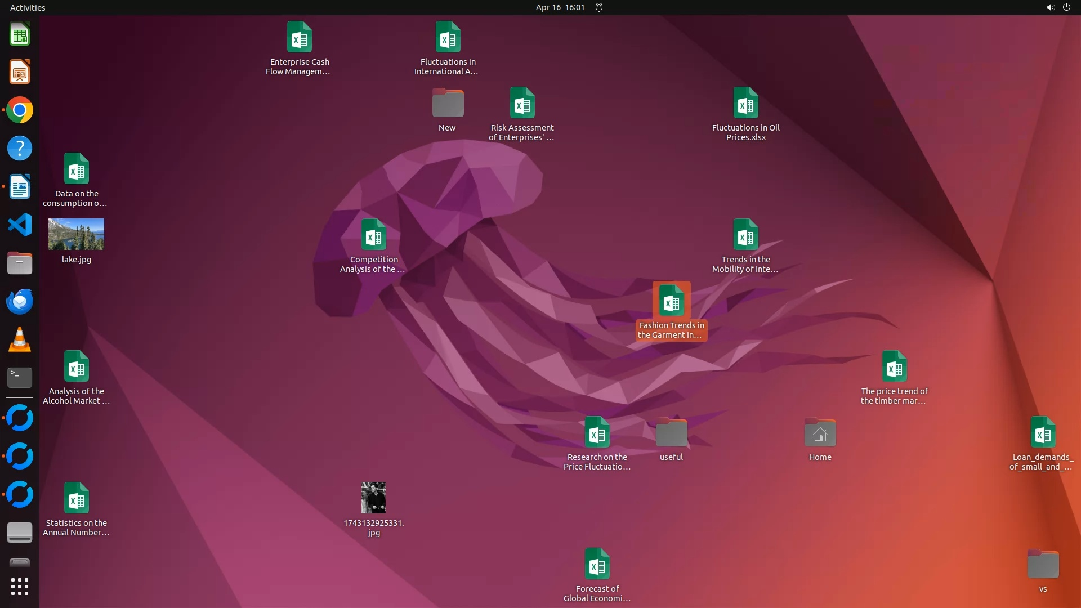The image size is (1081, 608).
Task: Click the Help question mark icon
Action: pyautogui.click(x=20, y=149)
